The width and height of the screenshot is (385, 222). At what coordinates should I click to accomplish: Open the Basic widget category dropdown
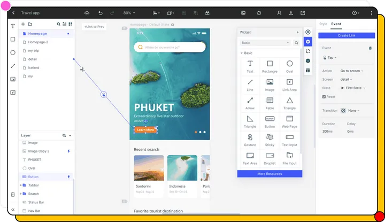265,43
